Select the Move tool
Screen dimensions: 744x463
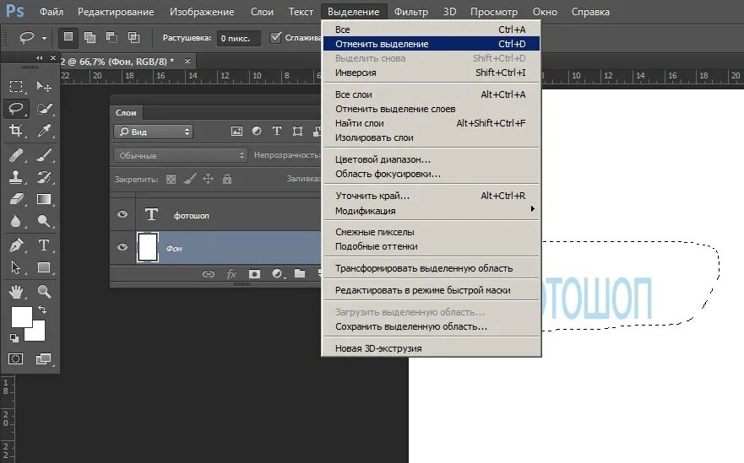(x=44, y=86)
